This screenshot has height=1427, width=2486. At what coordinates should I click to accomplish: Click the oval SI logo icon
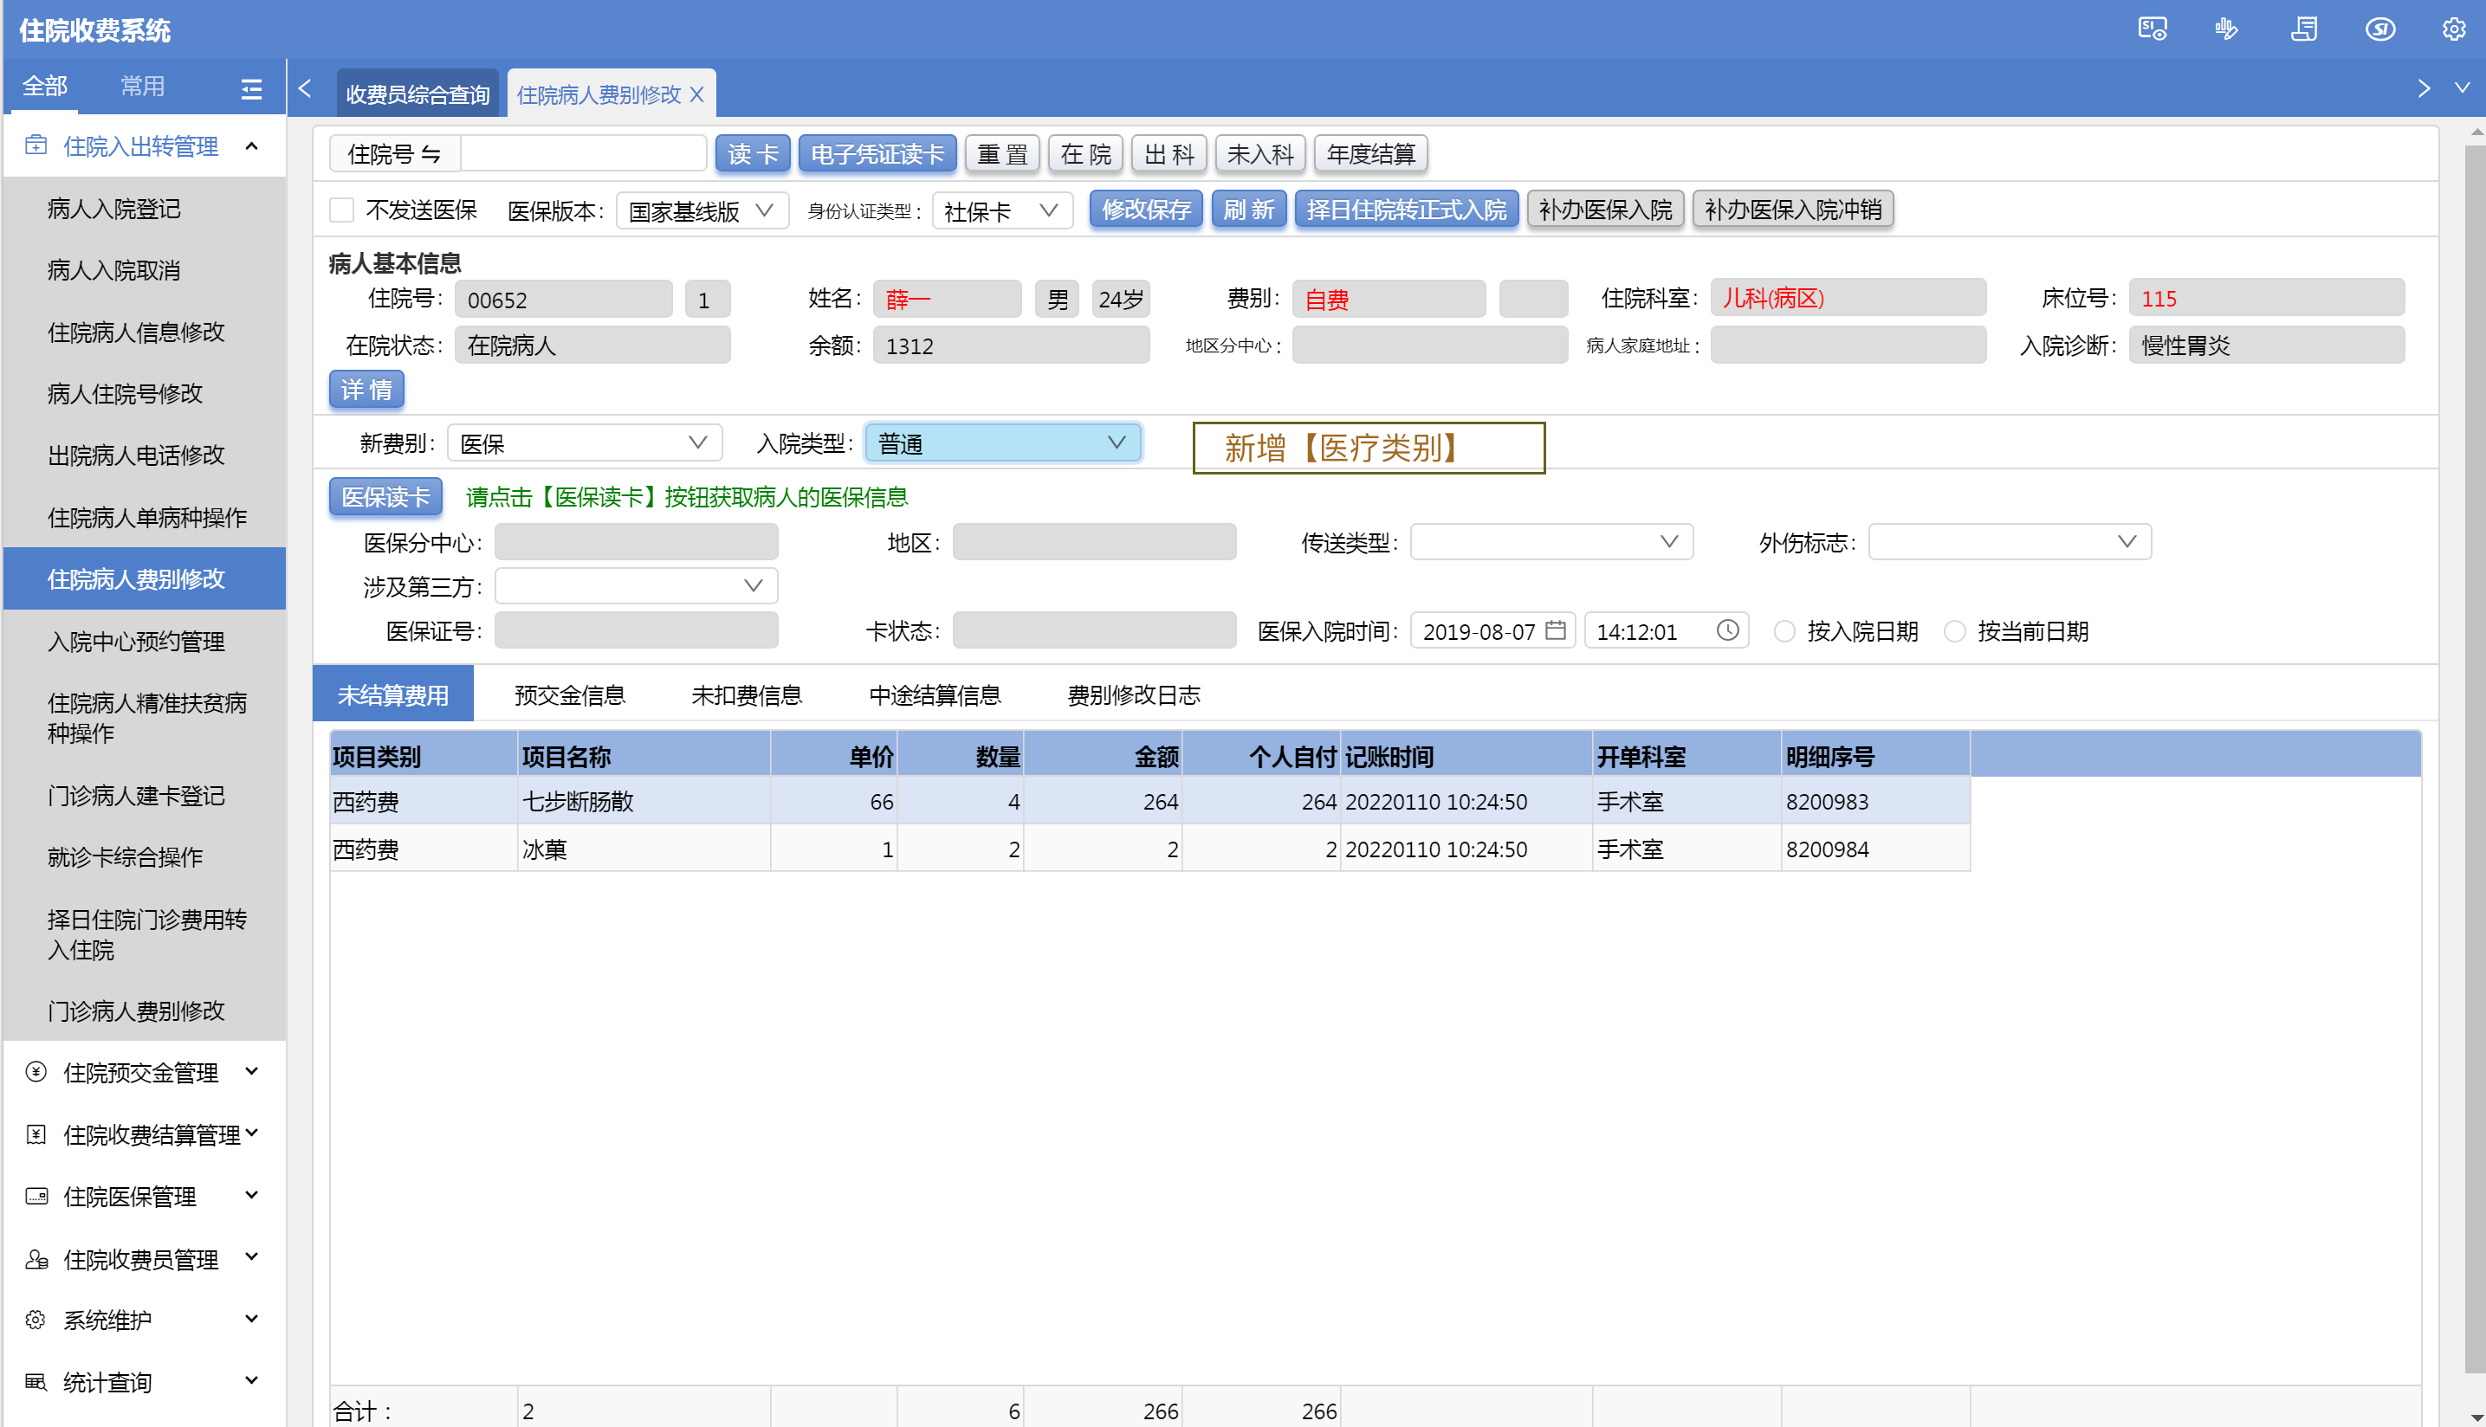(x=2380, y=29)
